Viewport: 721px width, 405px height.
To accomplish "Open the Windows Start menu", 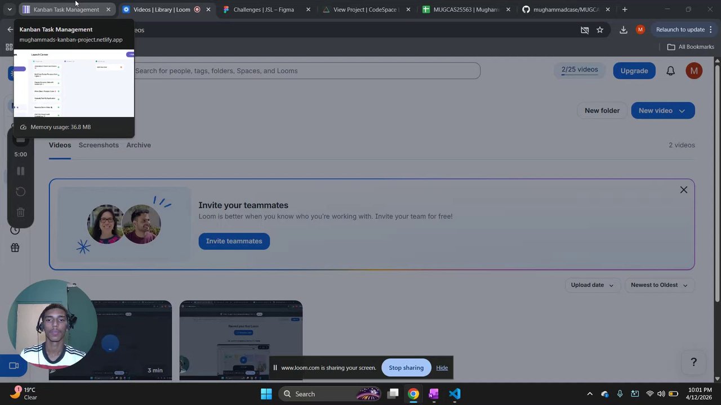I will click(x=266, y=394).
